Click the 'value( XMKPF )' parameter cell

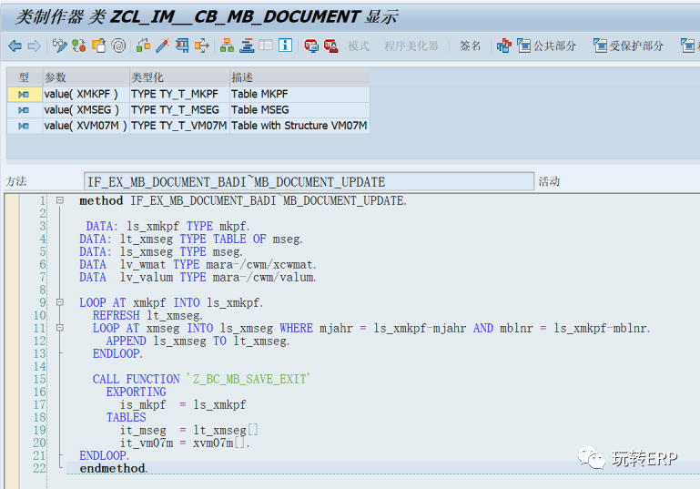(86, 94)
